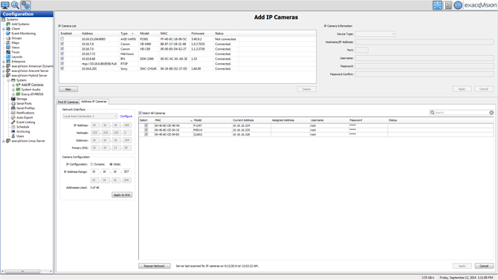
Task: Select Add Systems in tree
Action: click(20, 24)
